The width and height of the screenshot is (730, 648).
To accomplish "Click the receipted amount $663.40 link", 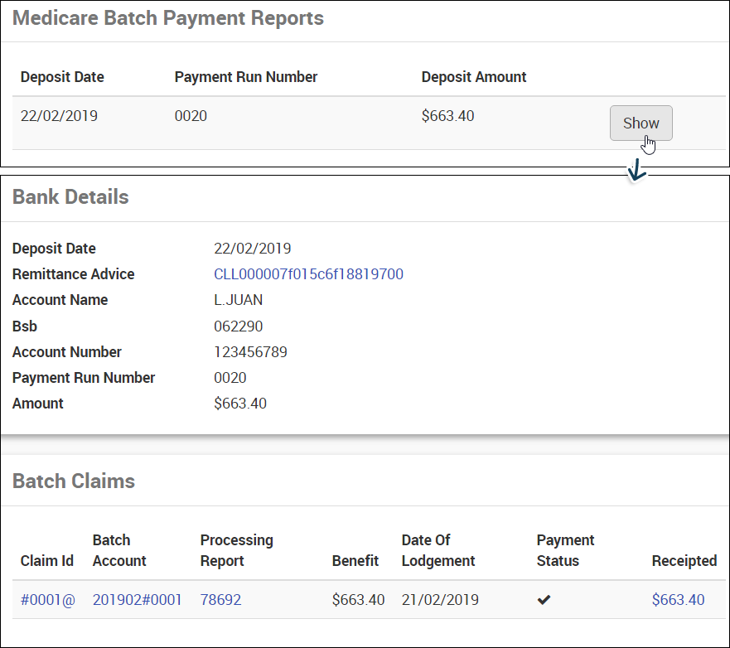I will 678,600.
